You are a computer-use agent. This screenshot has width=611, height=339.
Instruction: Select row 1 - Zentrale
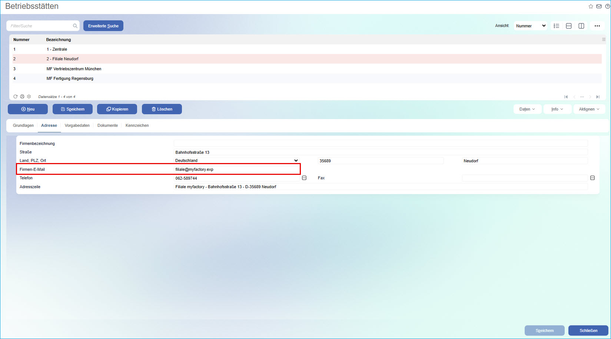click(307, 49)
